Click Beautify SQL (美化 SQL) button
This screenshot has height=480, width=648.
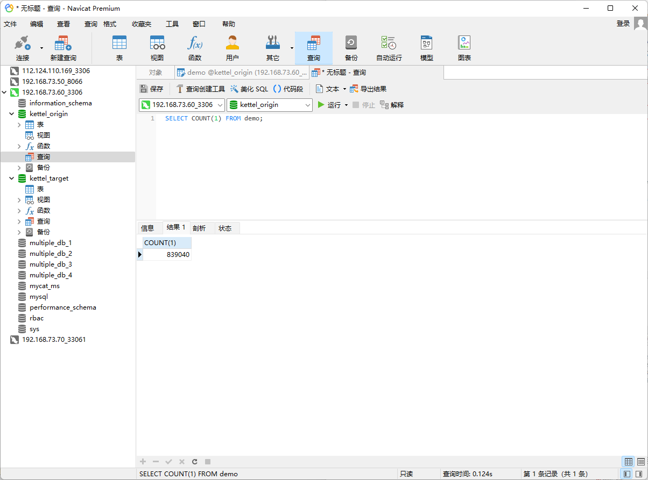[249, 89]
